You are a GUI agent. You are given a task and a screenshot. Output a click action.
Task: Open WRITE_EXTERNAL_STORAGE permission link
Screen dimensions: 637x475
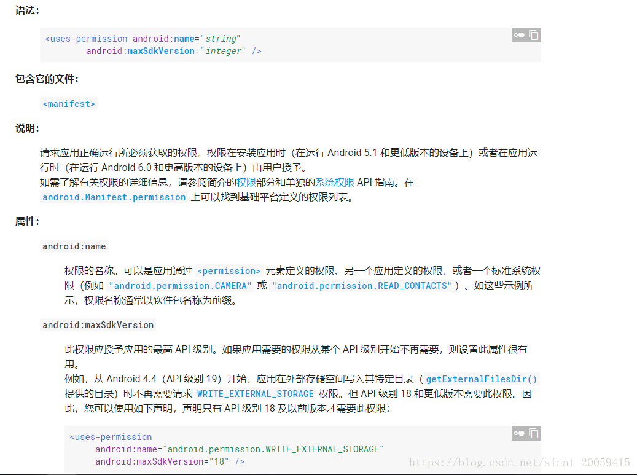pyautogui.click(x=256, y=394)
